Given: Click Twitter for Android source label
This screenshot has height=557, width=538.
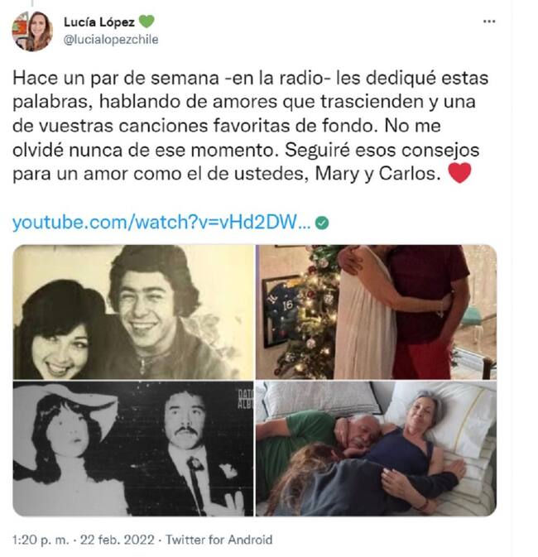Looking at the screenshot, I should pyautogui.click(x=219, y=540).
